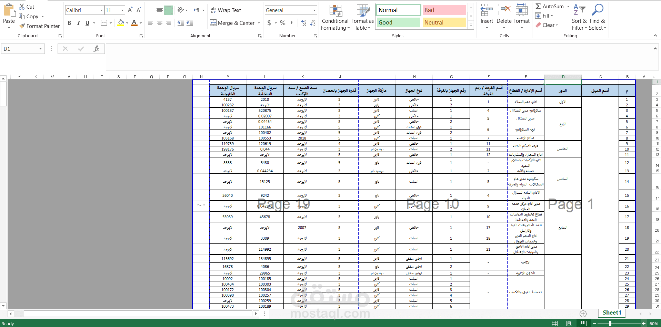Click the Cut scissors icon
The height and width of the screenshot is (327, 661).
pyautogui.click(x=22, y=7)
